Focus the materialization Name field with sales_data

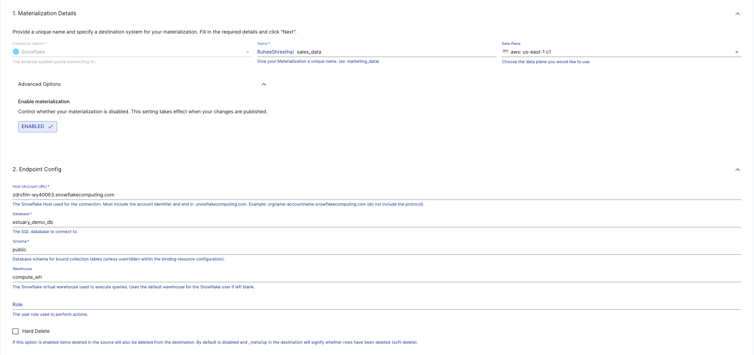click(393, 52)
